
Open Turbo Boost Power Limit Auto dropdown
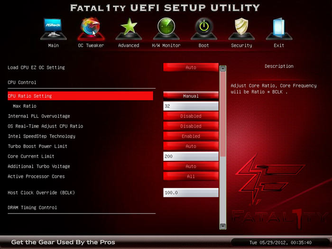(x=191, y=146)
